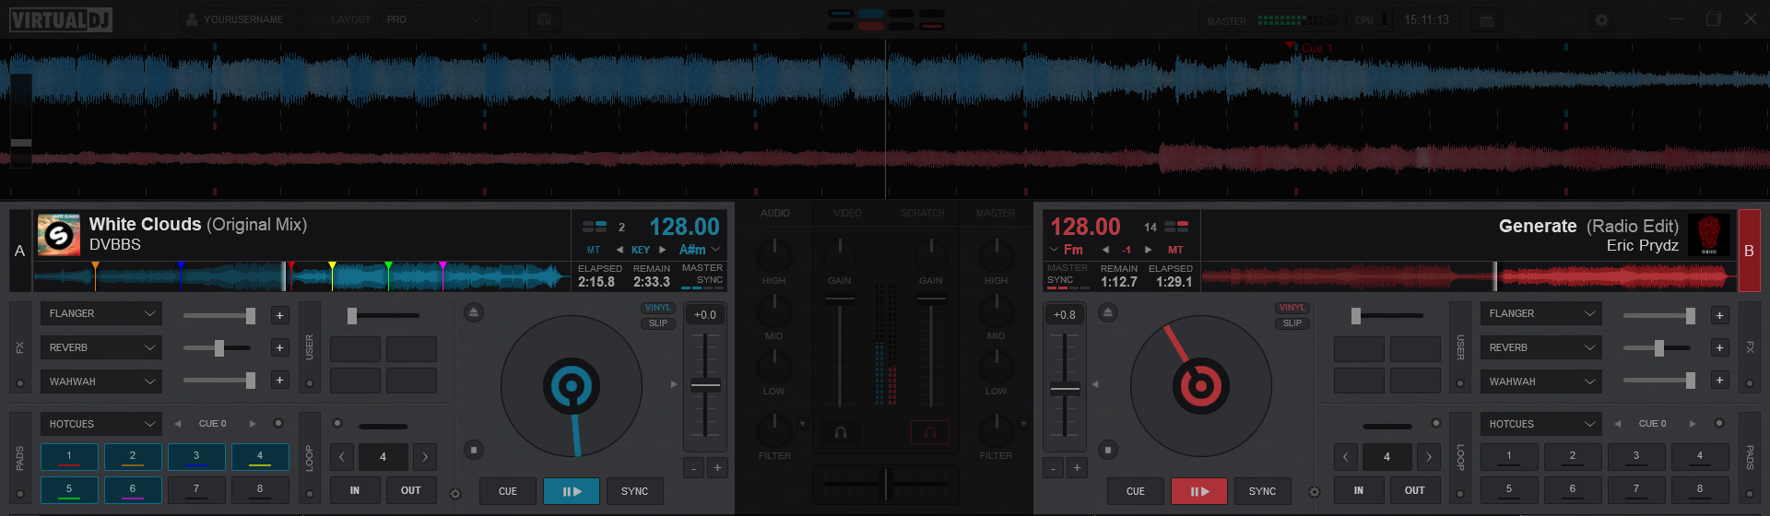1770x516 pixels.
Task: Click the eject icon on deck A
Action: point(473,313)
